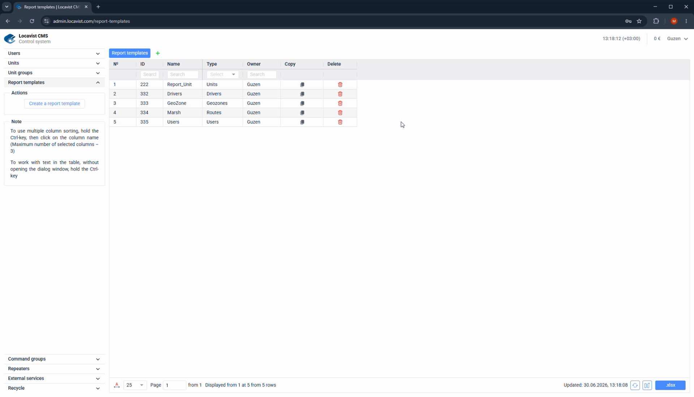
Task: Open the Marsh template name
Action: point(174,113)
